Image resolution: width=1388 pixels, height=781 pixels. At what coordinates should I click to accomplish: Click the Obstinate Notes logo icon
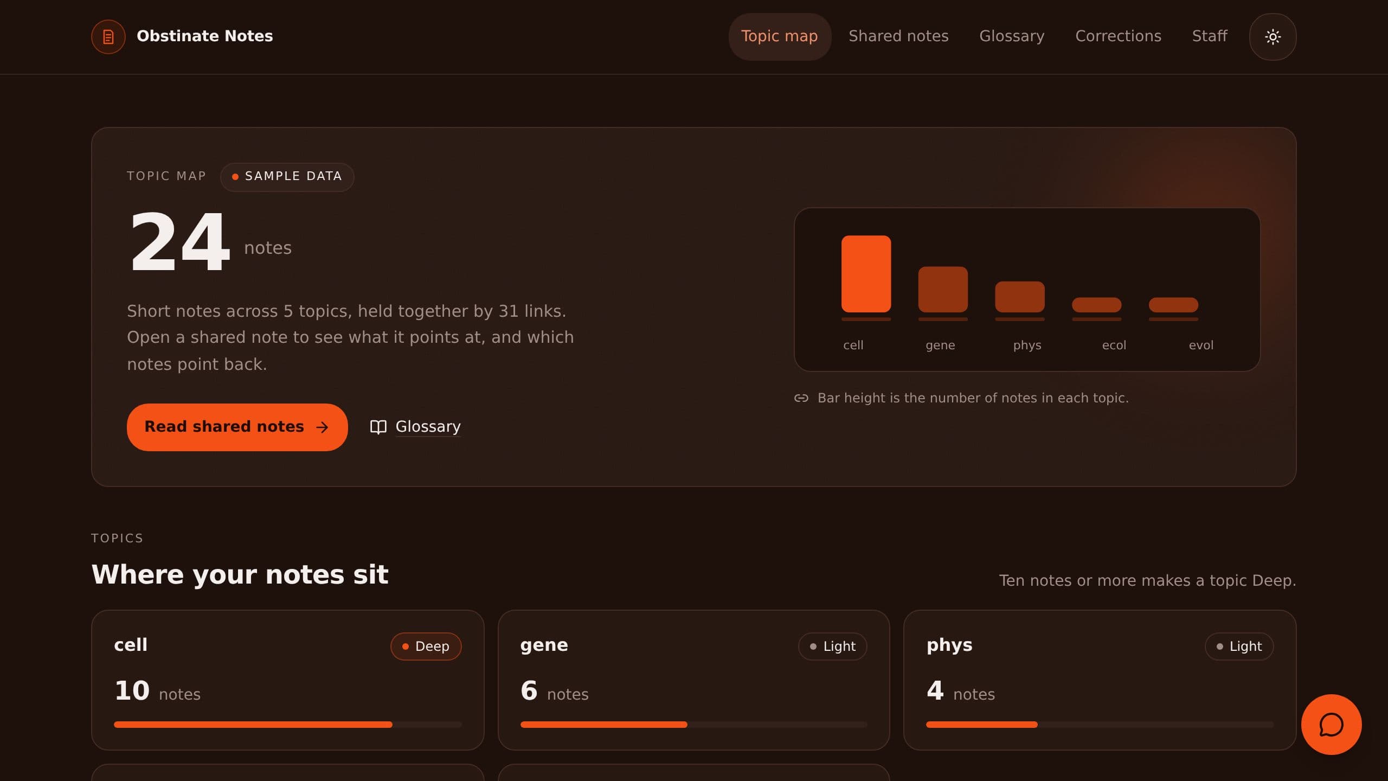coord(108,37)
